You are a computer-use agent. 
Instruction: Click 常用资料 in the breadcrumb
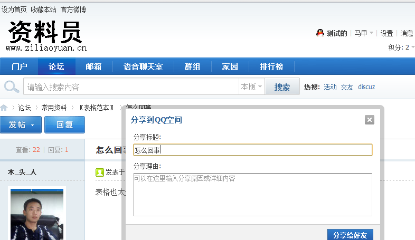[54, 108]
